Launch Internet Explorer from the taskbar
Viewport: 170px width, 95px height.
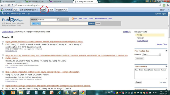pyautogui.click(x=59, y=93)
